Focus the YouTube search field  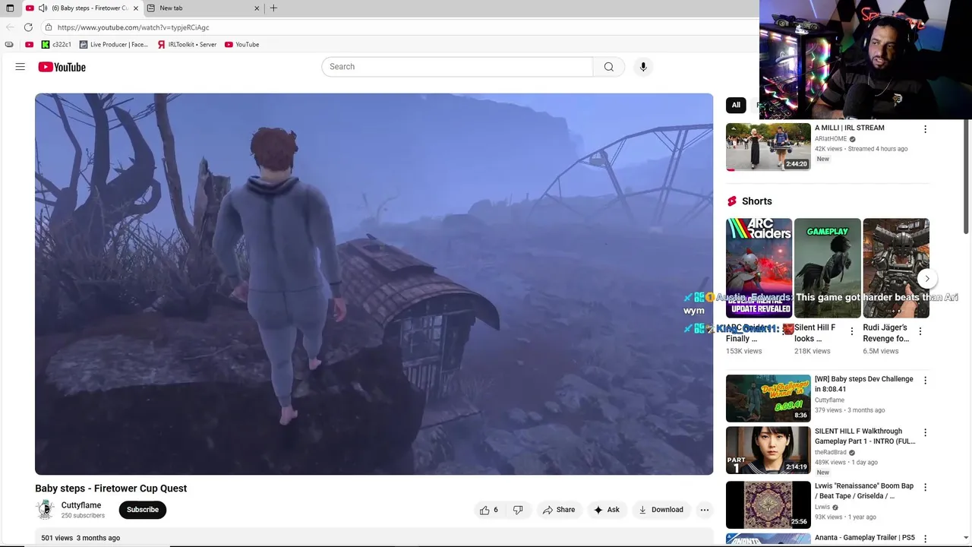click(x=457, y=67)
